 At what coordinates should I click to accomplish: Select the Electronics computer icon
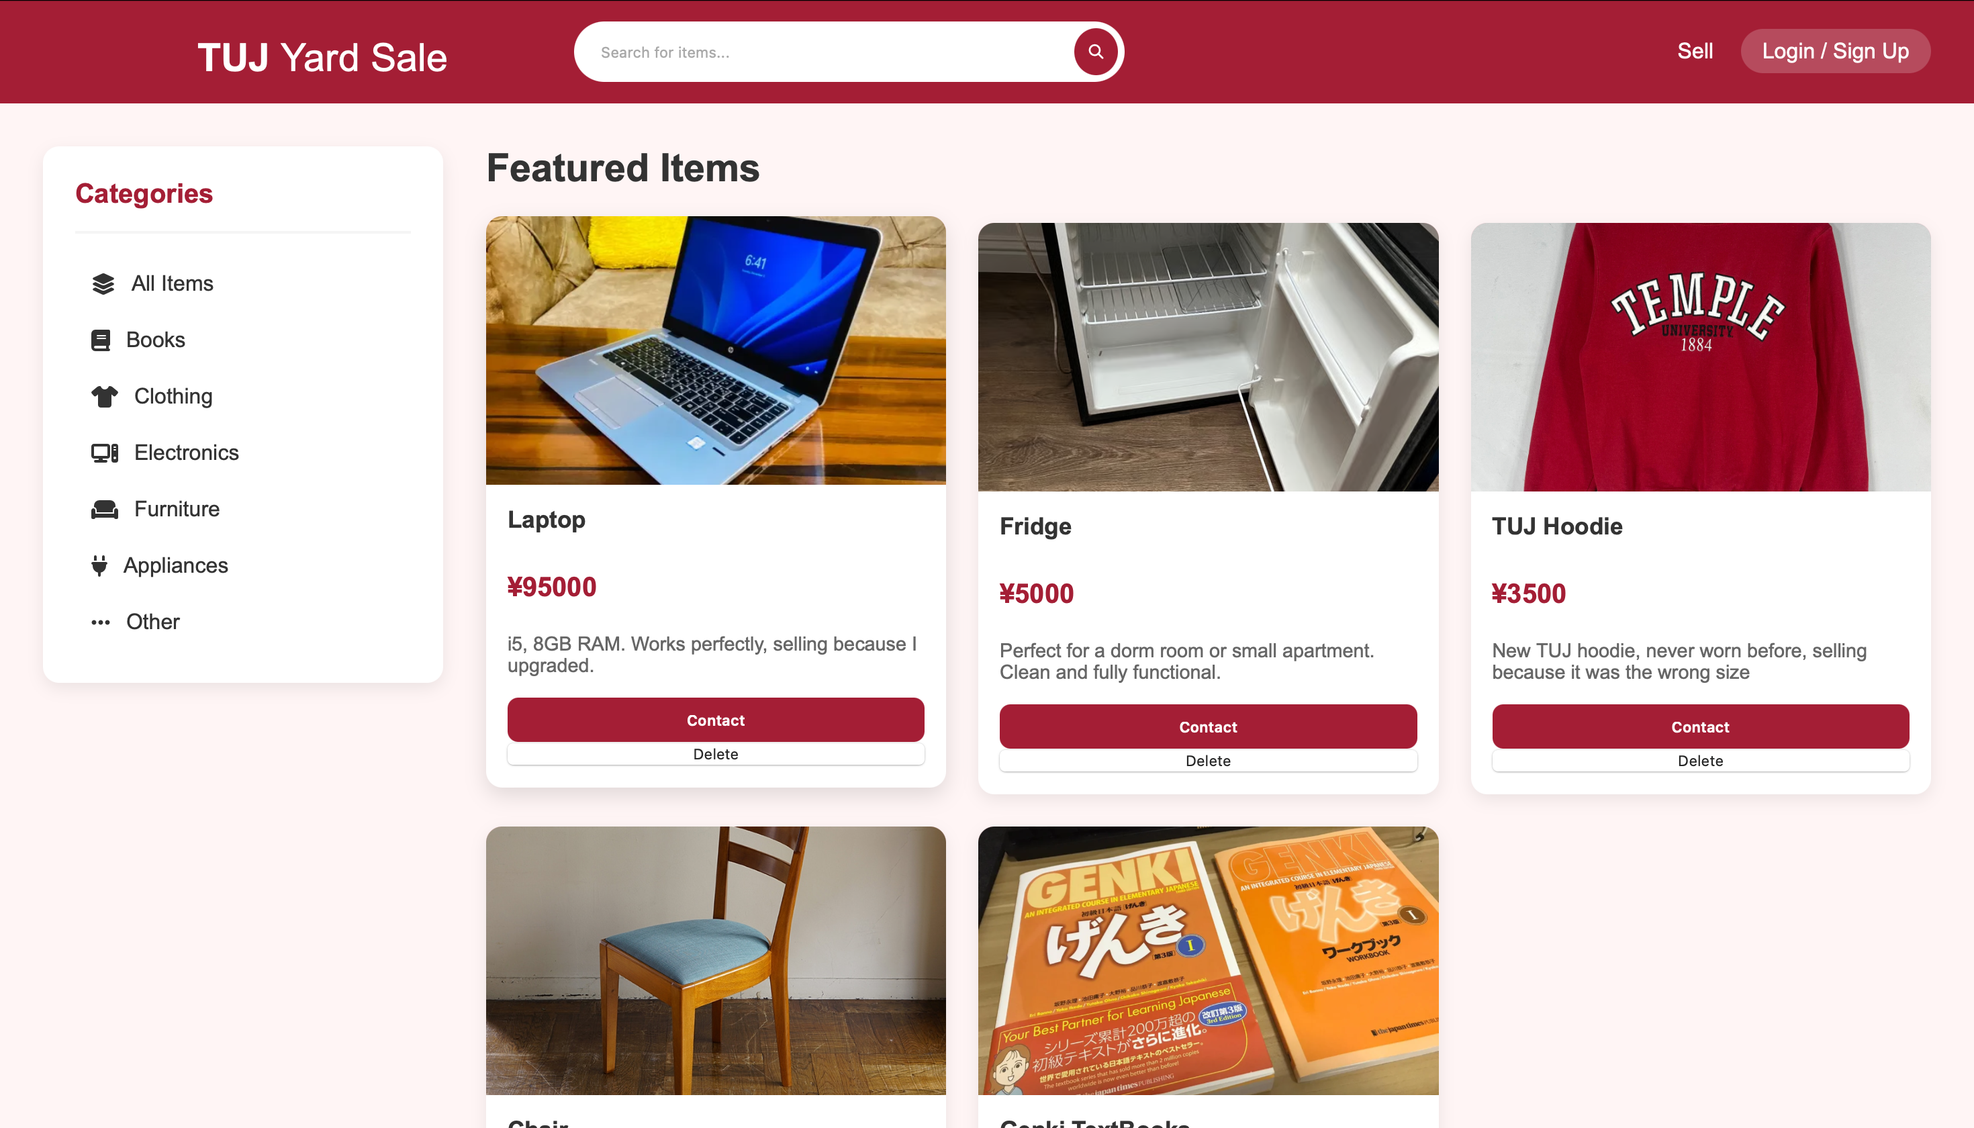pos(105,453)
